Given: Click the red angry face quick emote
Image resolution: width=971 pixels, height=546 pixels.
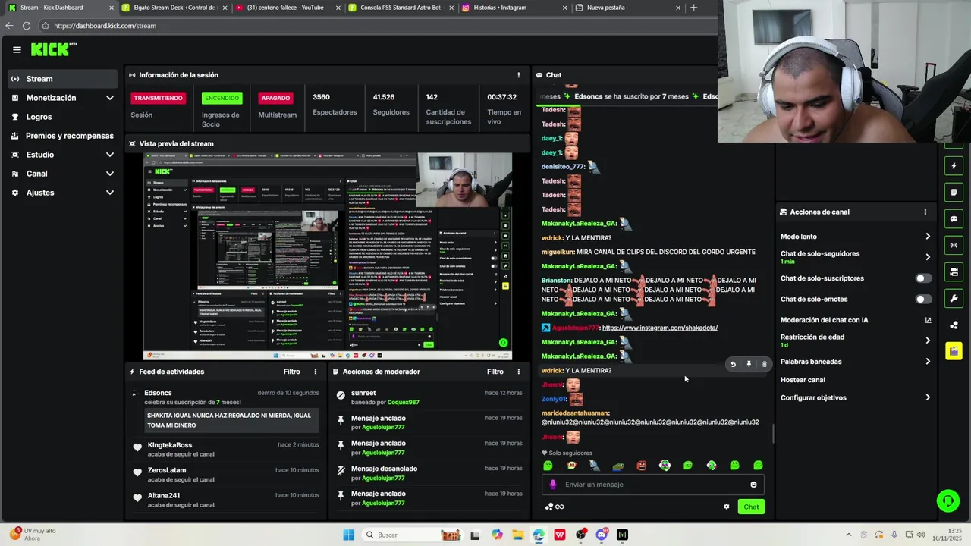Looking at the screenshot, I should tap(641, 466).
